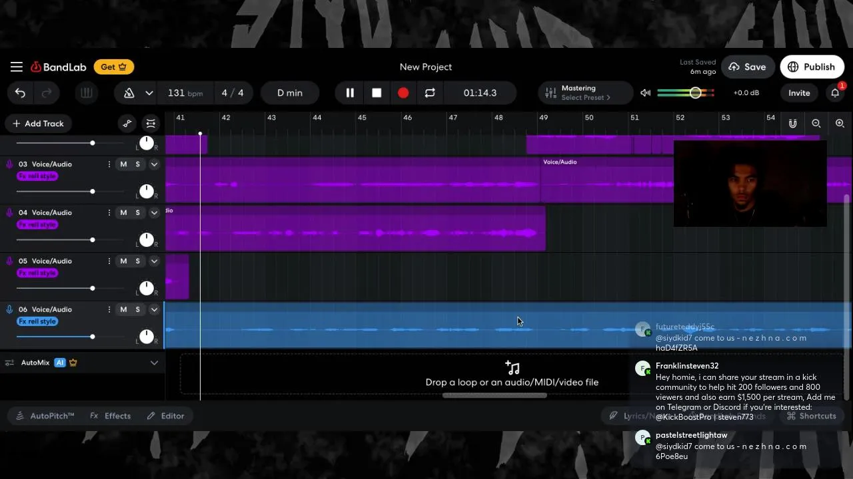Solo track 03 Voice/Audio
The height and width of the screenshot is (479, 853).
(x=138, y=164)
